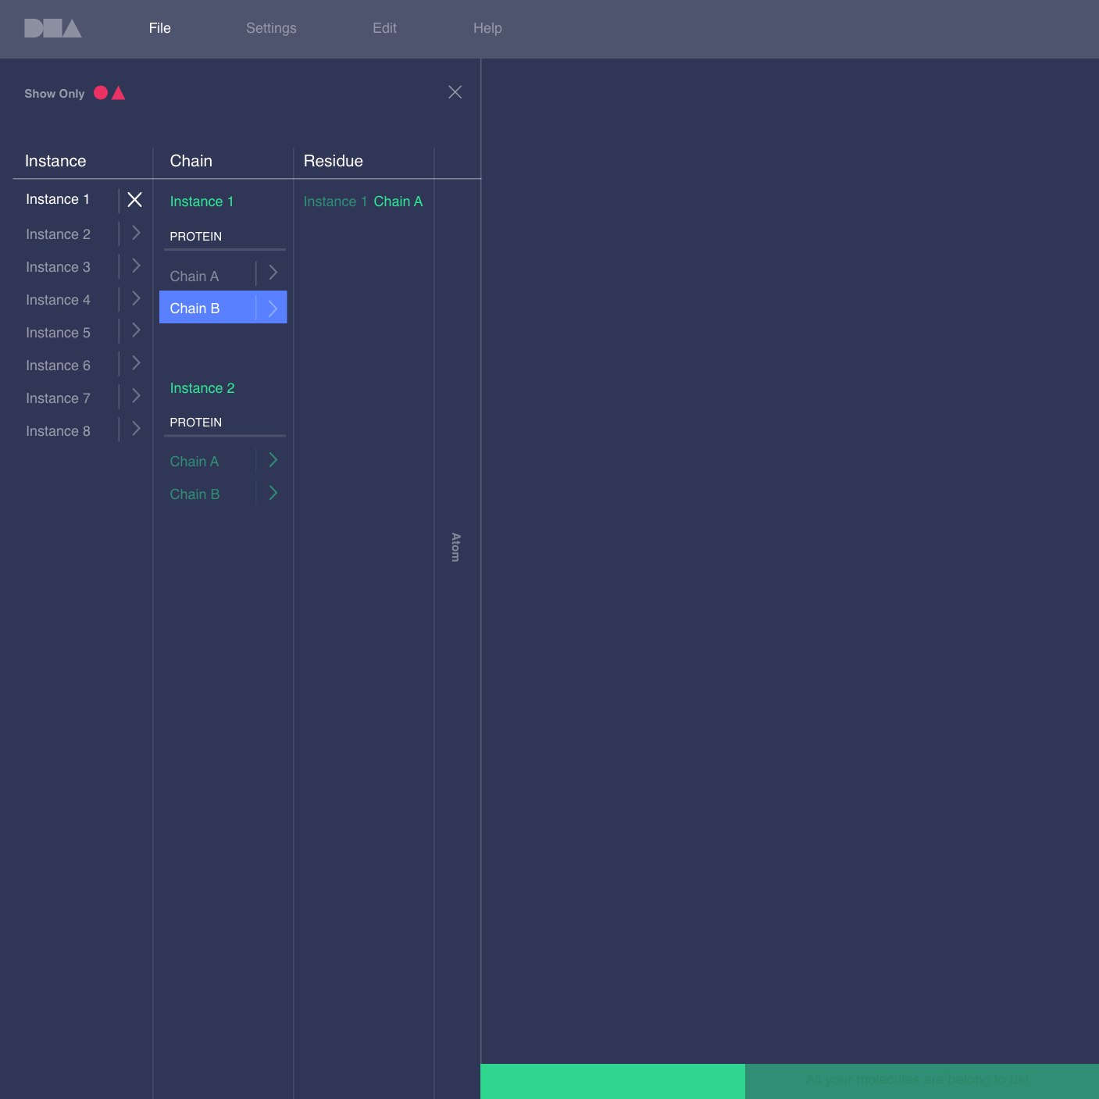
Task: Select Instance 4 in the list
Action: (58, 300)
